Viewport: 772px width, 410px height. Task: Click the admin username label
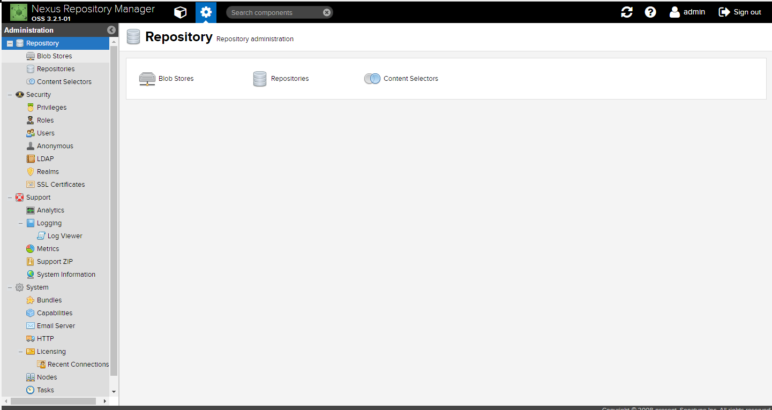click(694, 12)
